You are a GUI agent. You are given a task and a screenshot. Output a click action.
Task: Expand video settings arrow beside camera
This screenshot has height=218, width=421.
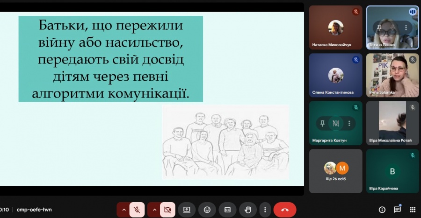[x=154, y=210]
